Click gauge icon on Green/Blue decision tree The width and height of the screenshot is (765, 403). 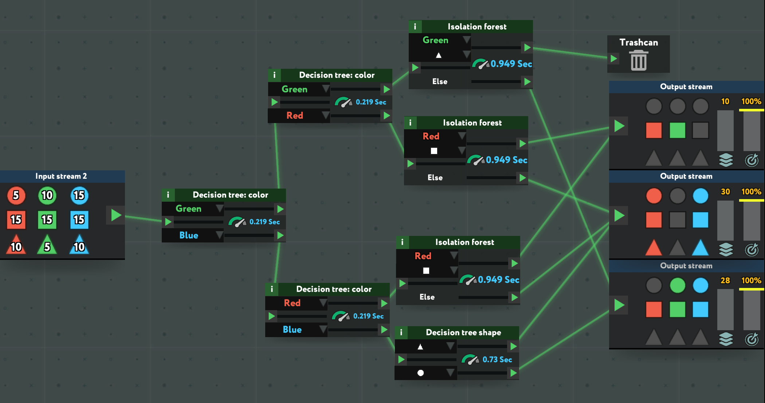click(237, 222)
